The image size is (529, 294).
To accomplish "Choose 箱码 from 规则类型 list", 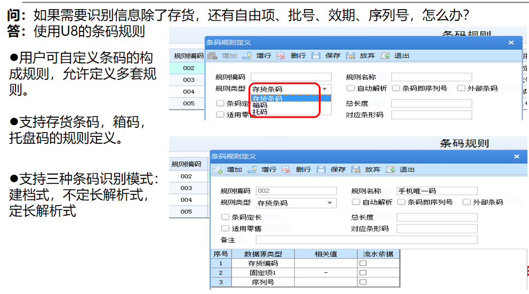I will click(291, 105).
